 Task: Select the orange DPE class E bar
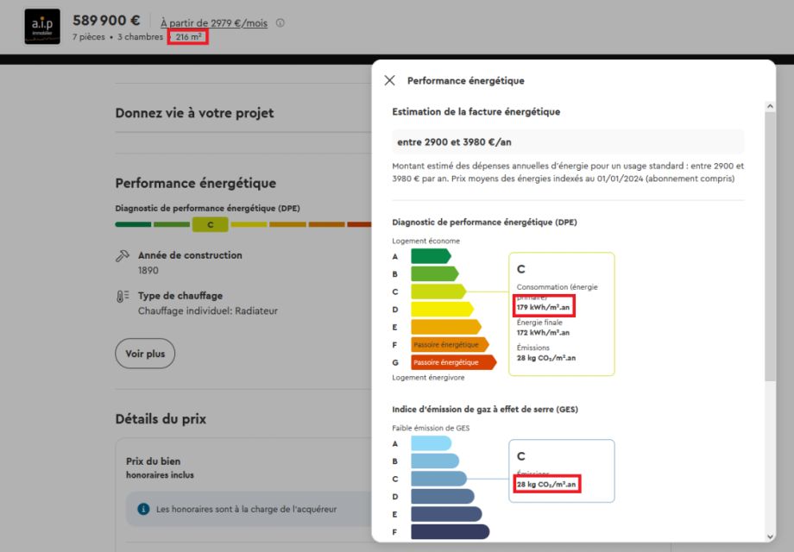445,328
